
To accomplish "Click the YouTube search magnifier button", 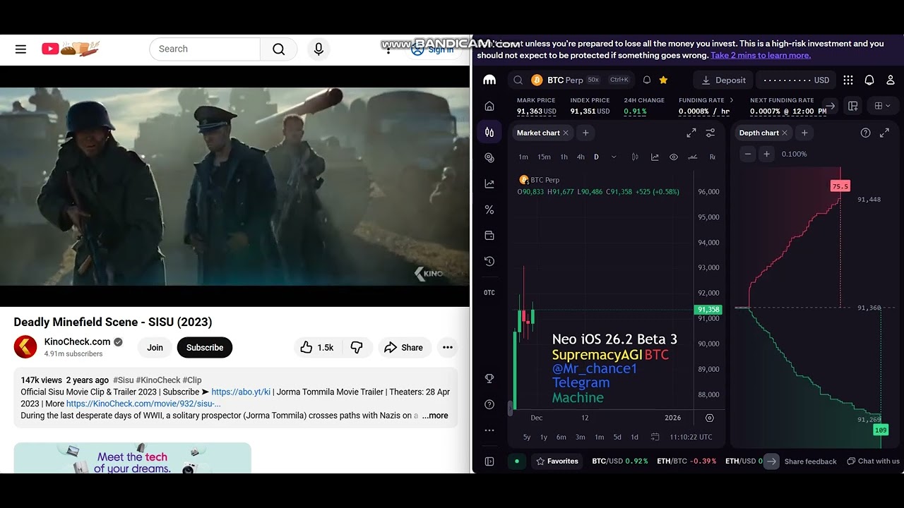I will click(x=279, y=49).
